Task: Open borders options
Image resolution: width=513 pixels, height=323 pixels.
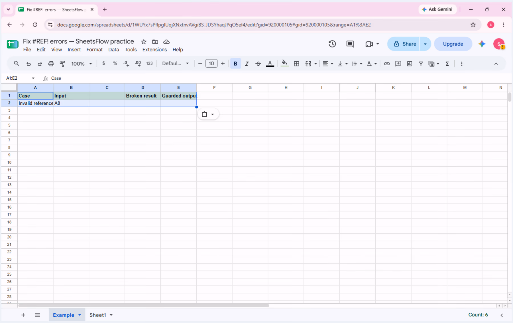Action: coord(296,64)
